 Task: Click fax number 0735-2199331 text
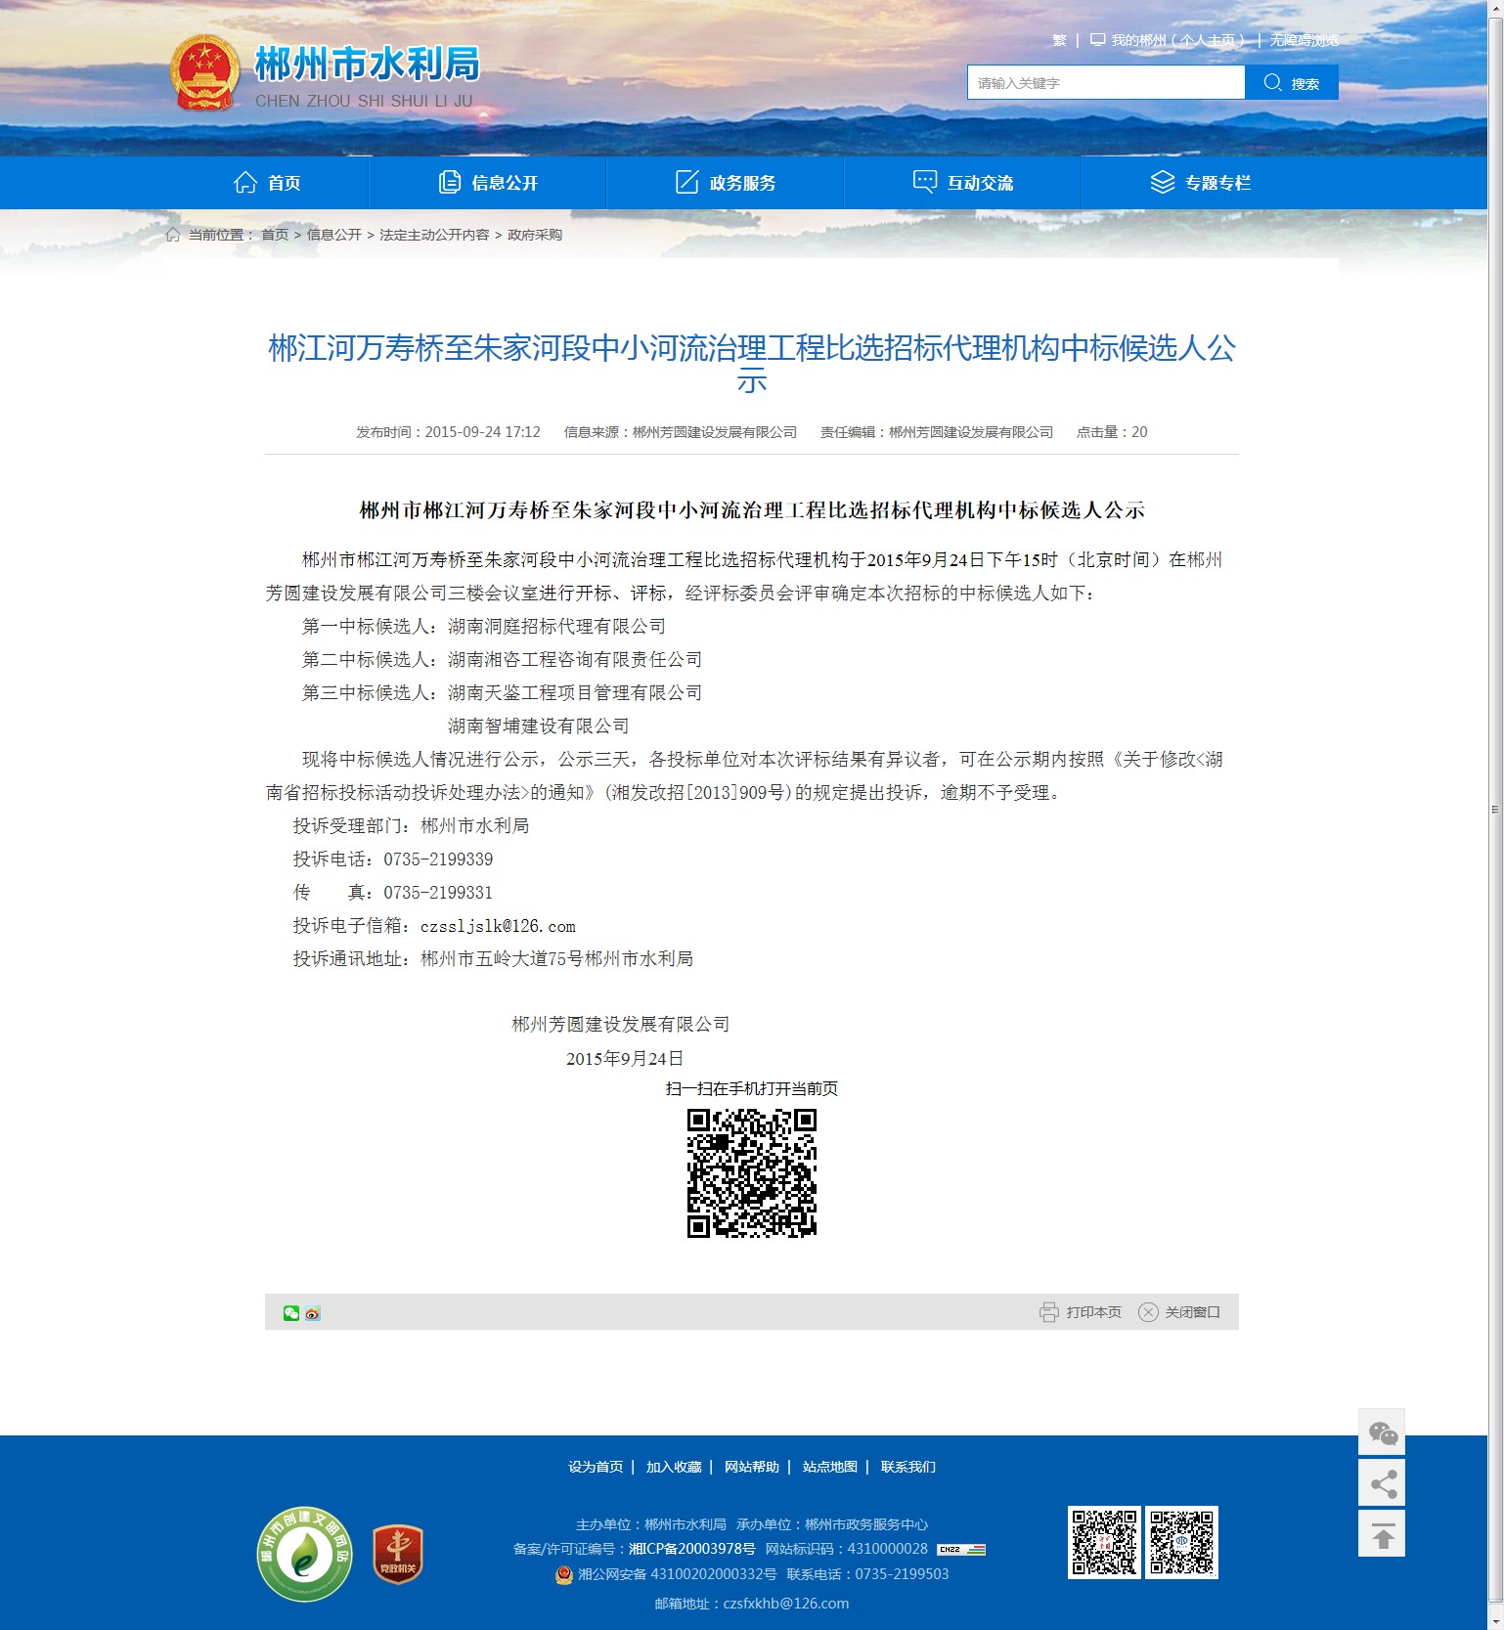(438, 893)
